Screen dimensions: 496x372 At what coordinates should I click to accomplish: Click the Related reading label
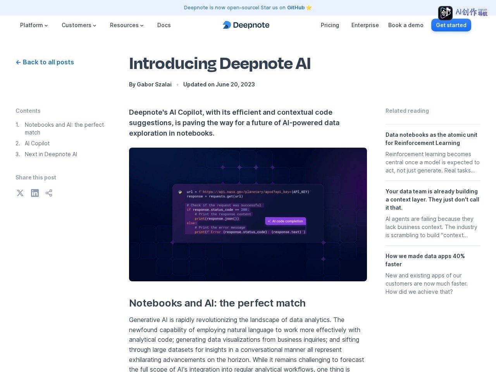pos(407,111)
